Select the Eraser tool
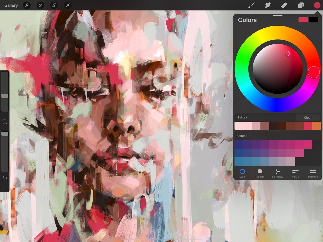 (284, 5)
